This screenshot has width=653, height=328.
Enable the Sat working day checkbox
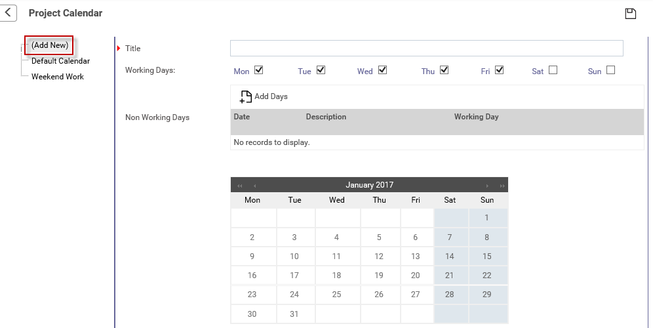click(x=553, y=70)
